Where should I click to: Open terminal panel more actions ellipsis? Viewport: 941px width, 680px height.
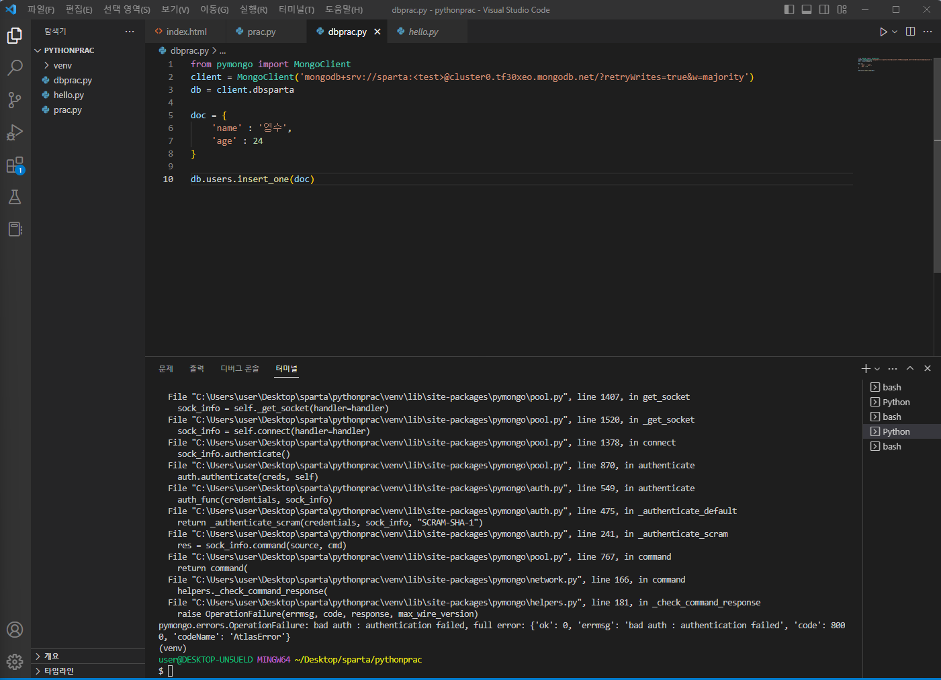[893, 368]
